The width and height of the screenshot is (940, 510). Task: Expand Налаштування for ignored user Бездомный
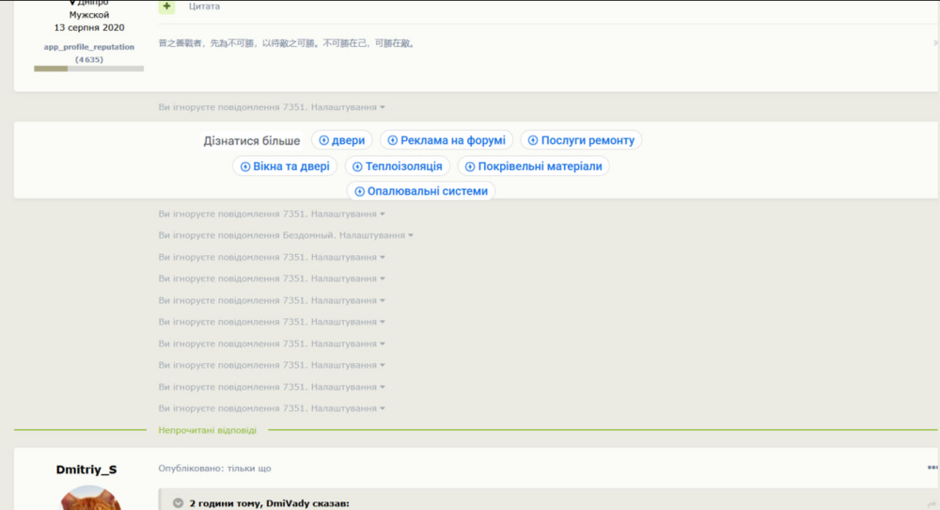pos(376,235)
